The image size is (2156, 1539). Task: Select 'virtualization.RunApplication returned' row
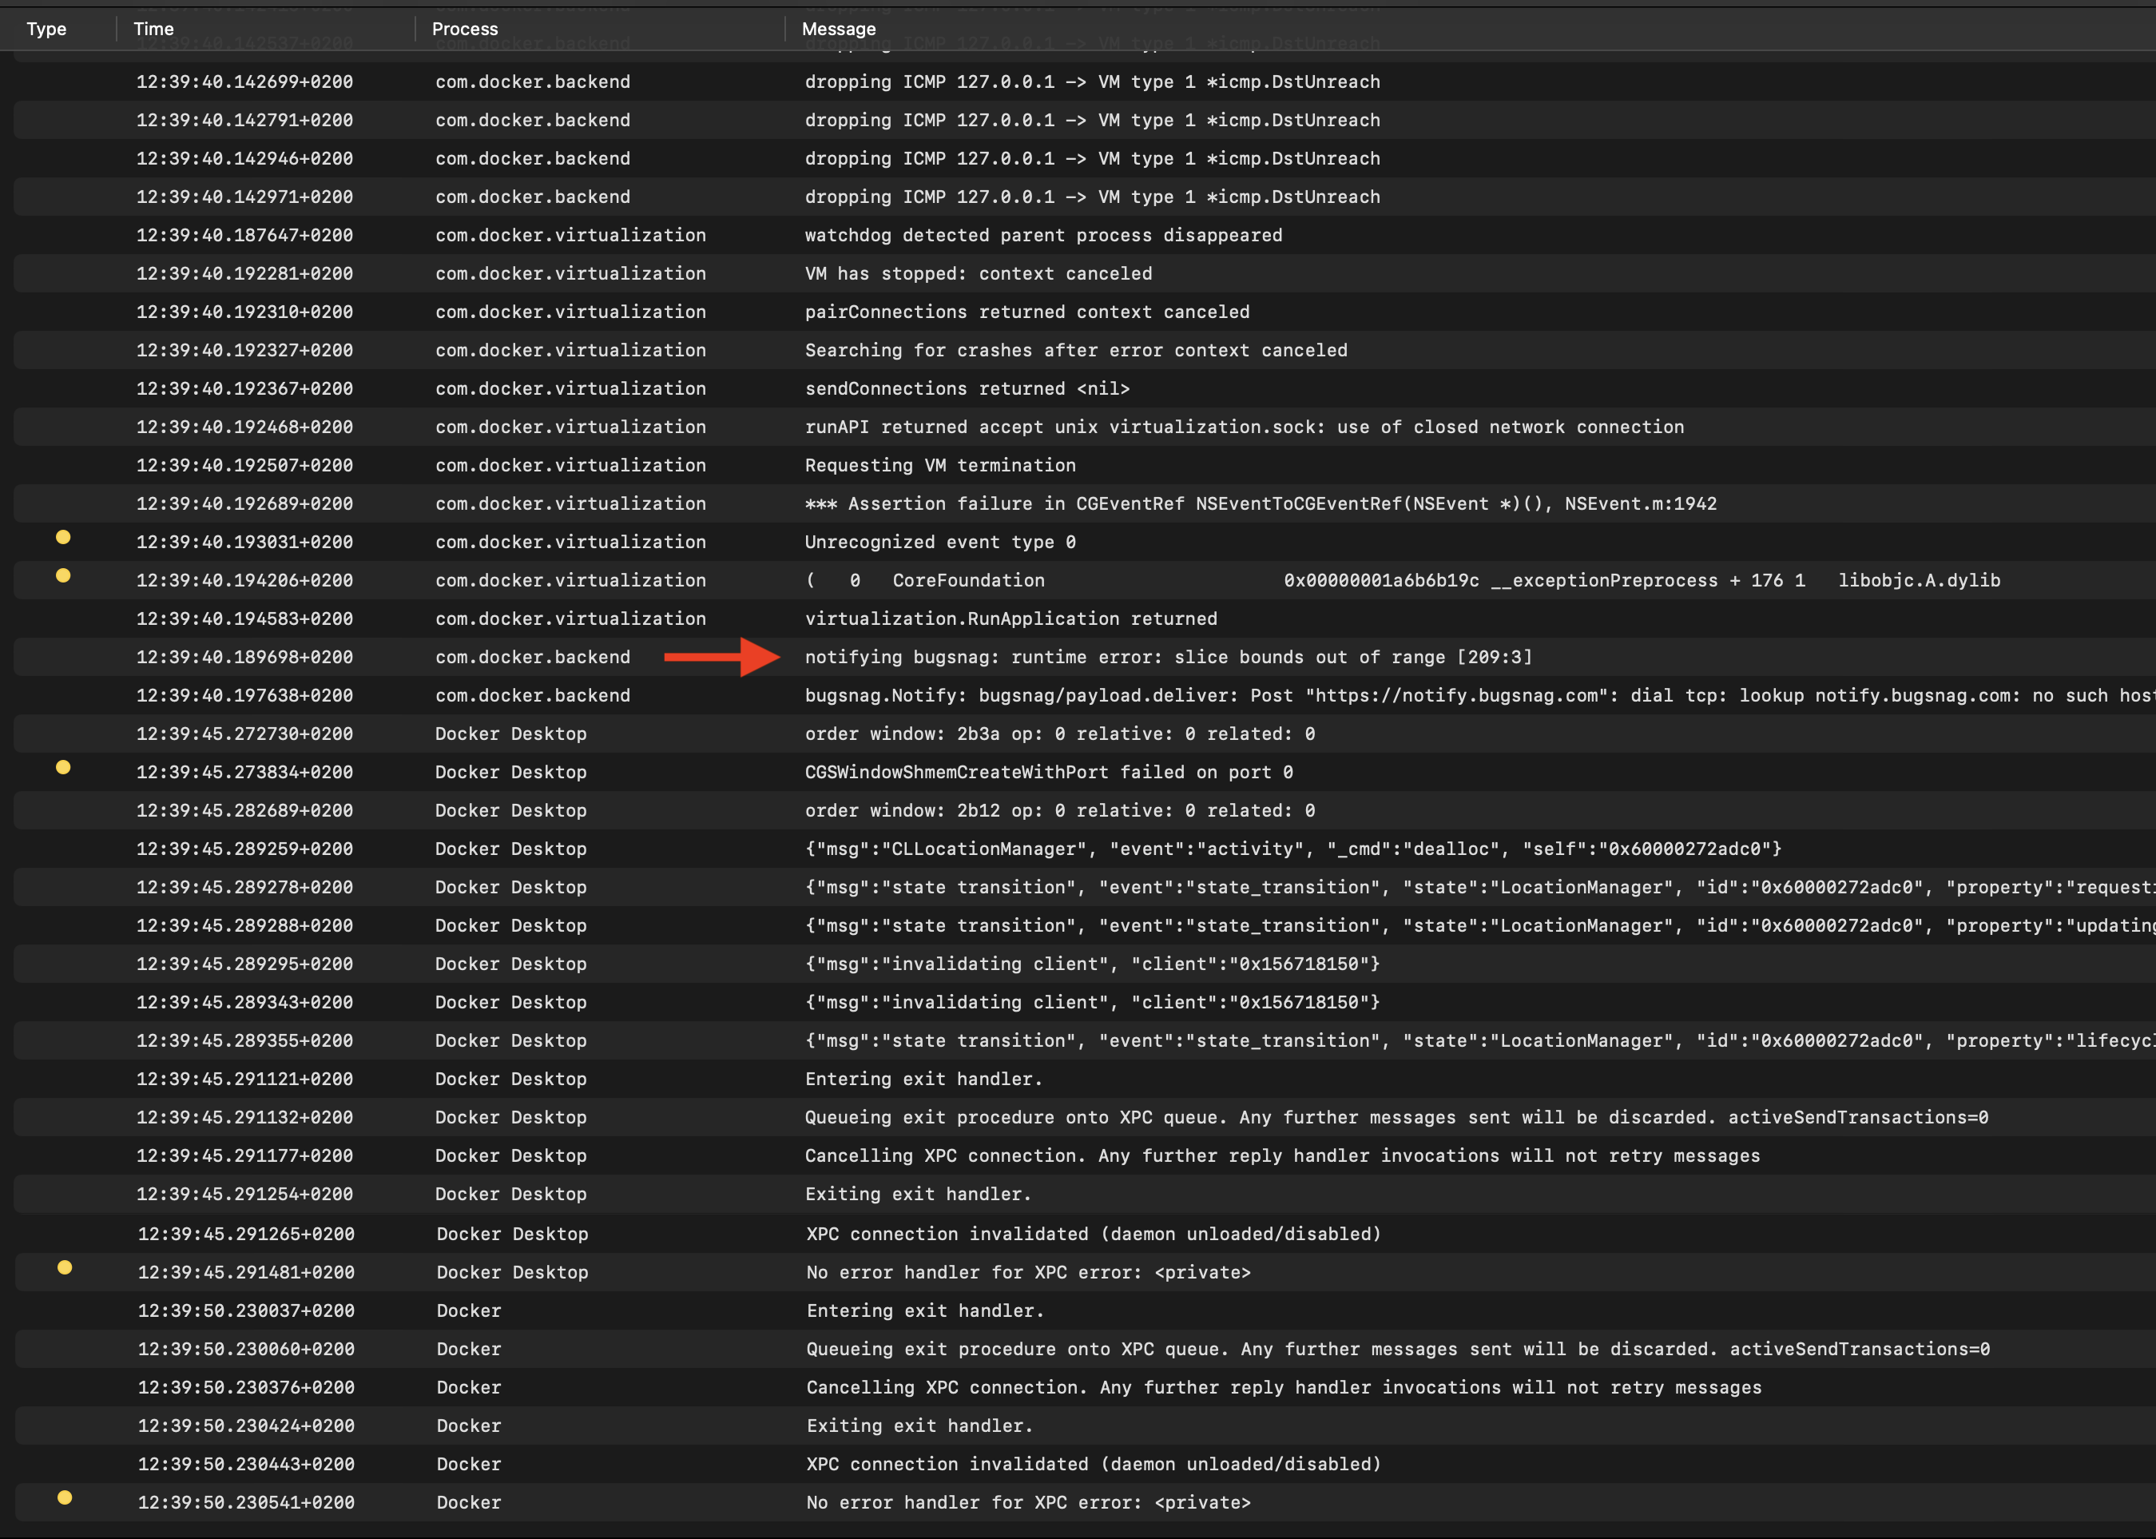point(1010,618)
